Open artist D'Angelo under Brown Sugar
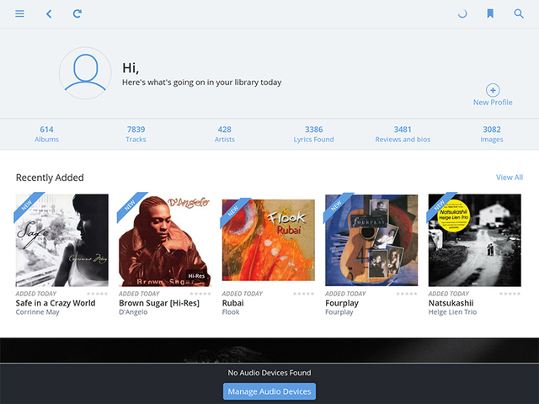Image resolution: width=539 pixels, height=404 pixels. (x=133, y=312)
